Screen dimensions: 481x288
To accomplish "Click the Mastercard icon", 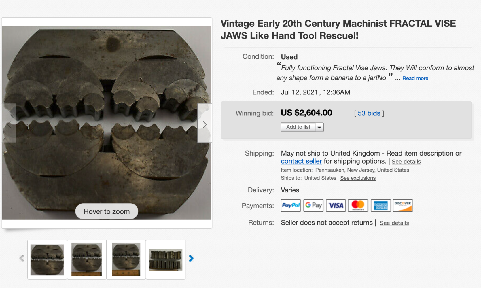I will (x=358, y=205).
